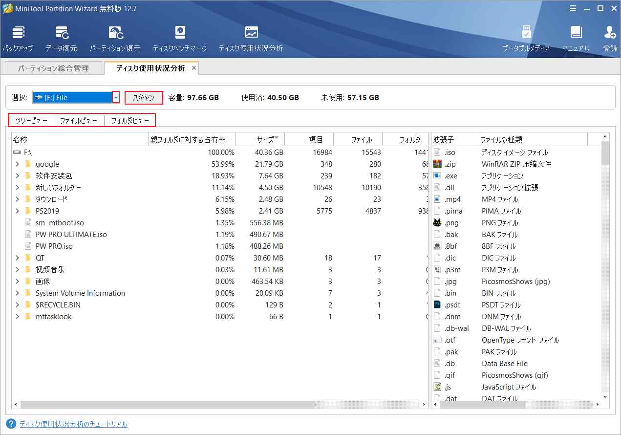Expand the google folder
The image size is (621, 435).
click(x=17, y=164)
